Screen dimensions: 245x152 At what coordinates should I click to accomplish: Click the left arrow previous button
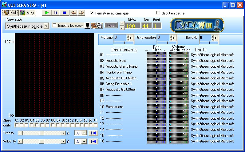pyautogui.click(x=73, y=13)
